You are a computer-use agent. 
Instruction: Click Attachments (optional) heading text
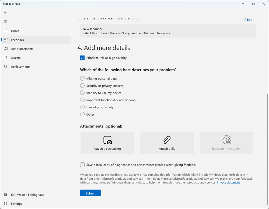pos(101,126)
